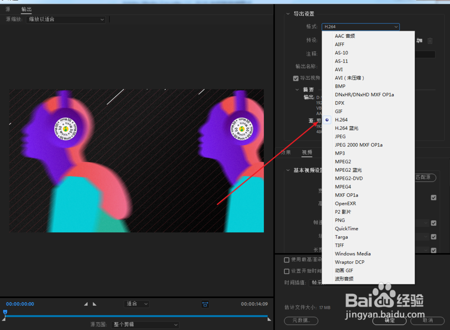Select plain MPEG2 format
This screenshot has width=450, height=330.
(x=368, y=162)
